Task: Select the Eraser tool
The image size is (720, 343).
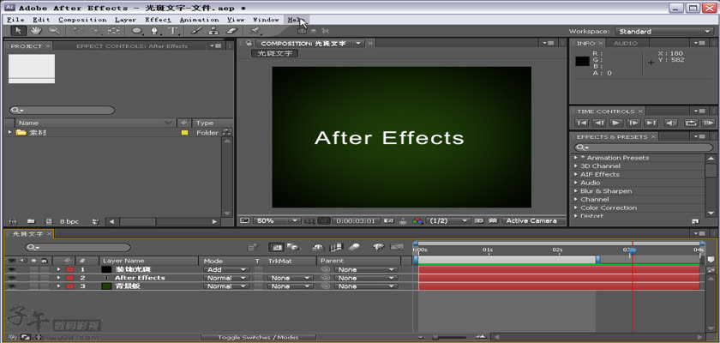Action: pyautogui.click(x=232, y=31)
